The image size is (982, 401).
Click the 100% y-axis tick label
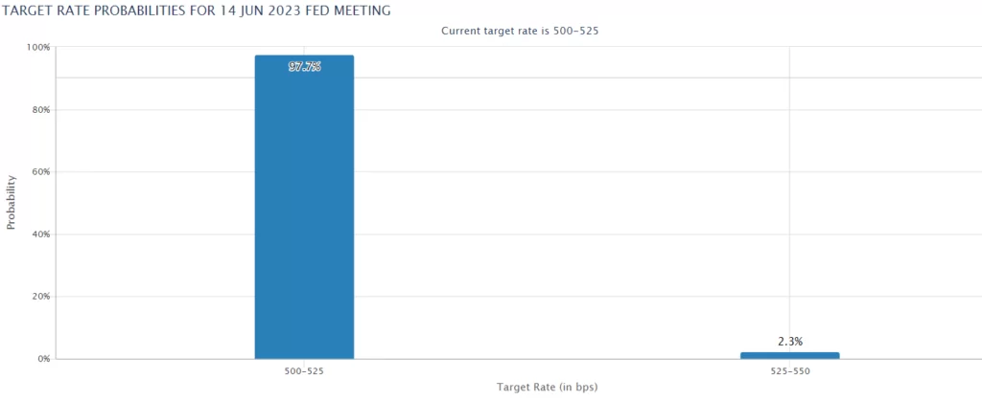[x=38, y=47]
